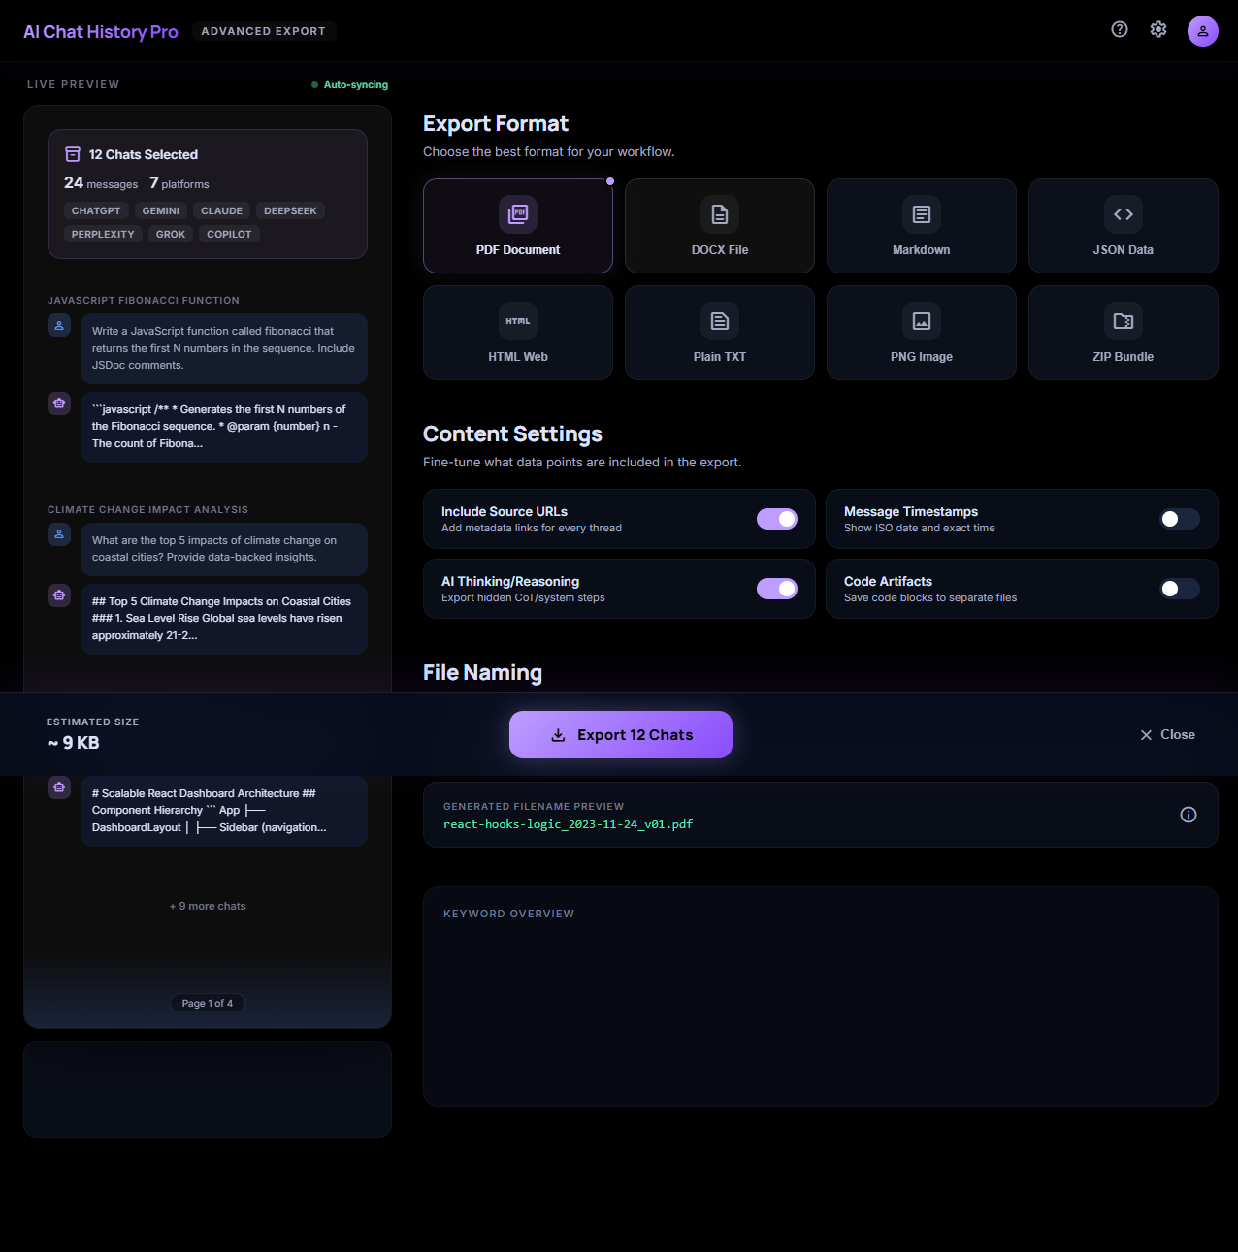Enable Message Timestamps toggle
1238x1252 pixels.
1180,519
